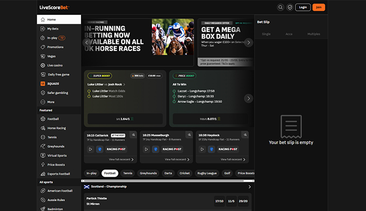Play the 16:38 Haydock race stream
This screenshot has width=366, height=211.
[202, 149]
